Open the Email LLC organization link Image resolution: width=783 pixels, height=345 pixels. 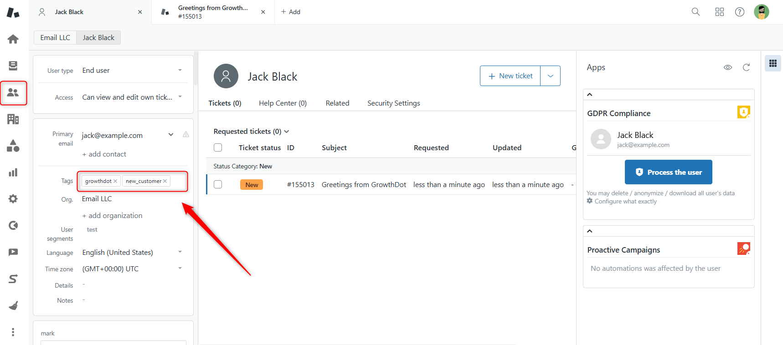click(x=97, y=199)
